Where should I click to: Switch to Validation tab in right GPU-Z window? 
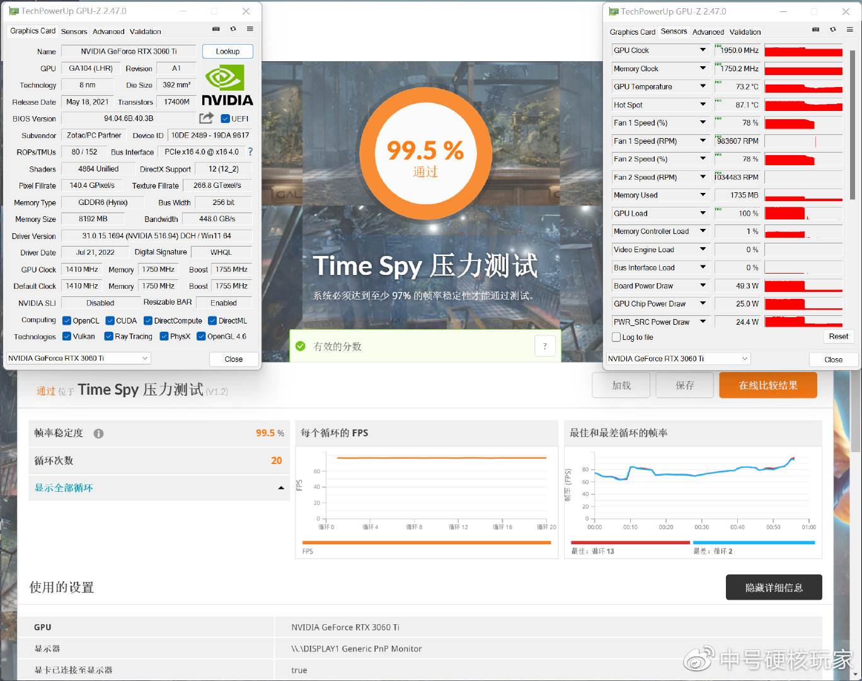(x=745, y=32)
